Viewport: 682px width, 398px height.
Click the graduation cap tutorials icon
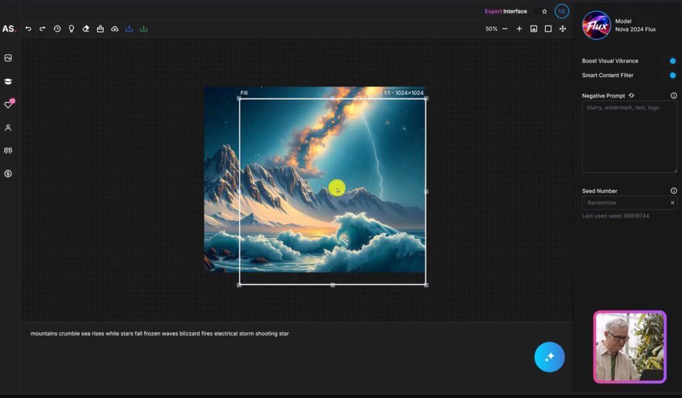point(8,81)
